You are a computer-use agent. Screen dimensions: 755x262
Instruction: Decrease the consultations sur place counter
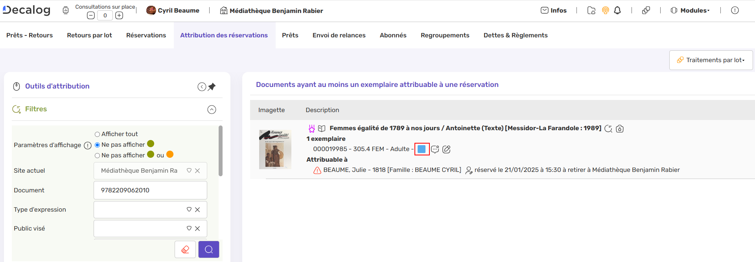click(91, 15)
